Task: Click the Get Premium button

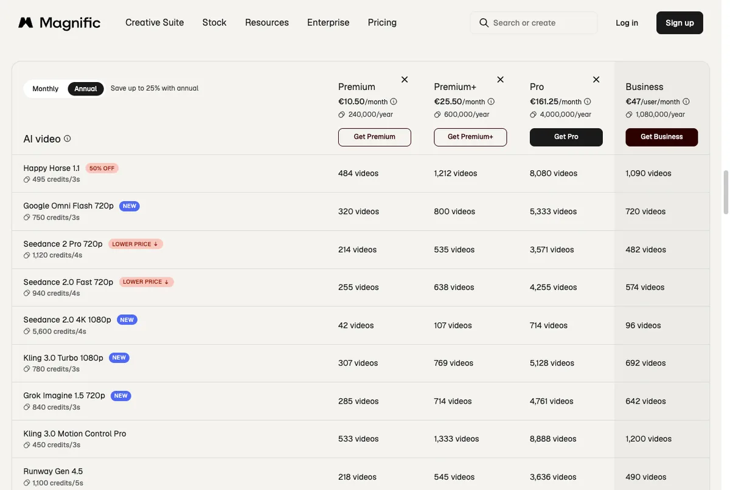Action: (x=375, y=137)
